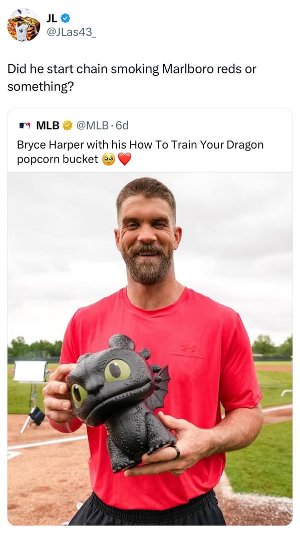The image size is (300, 535).
Task: Click the 6d timestamp on quoted tweet
Action: tap(122, 125)
